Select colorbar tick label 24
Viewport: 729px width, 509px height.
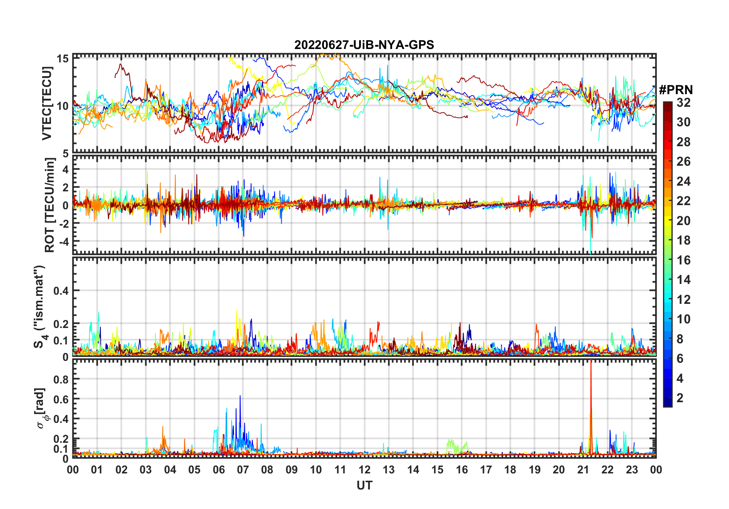pyautogui.click(x=683, y=181)
